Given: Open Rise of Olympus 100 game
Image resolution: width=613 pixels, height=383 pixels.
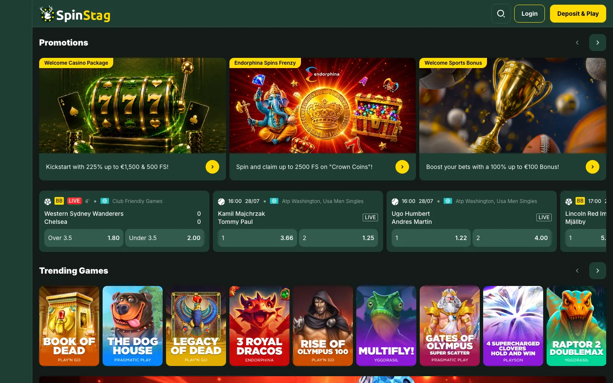Looking at the screenshot, I should tap(323, 326).
